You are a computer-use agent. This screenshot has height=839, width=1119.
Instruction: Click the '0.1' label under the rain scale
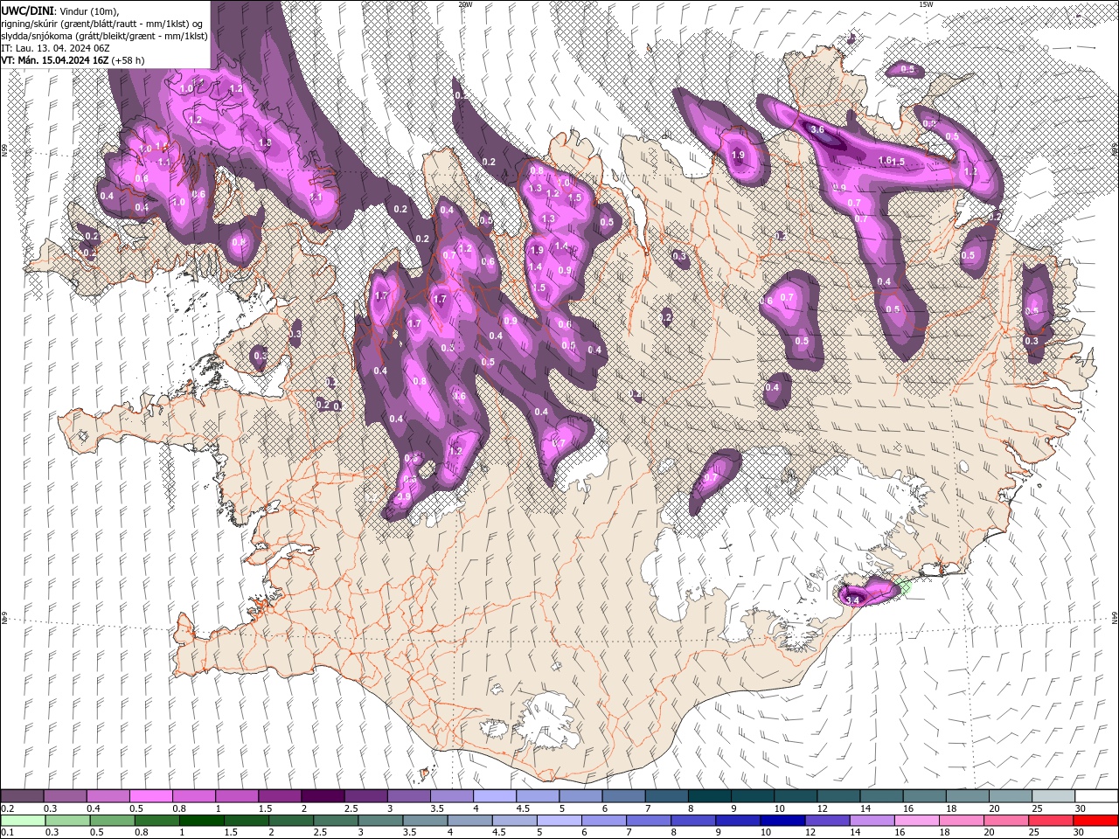coord(7,833)
